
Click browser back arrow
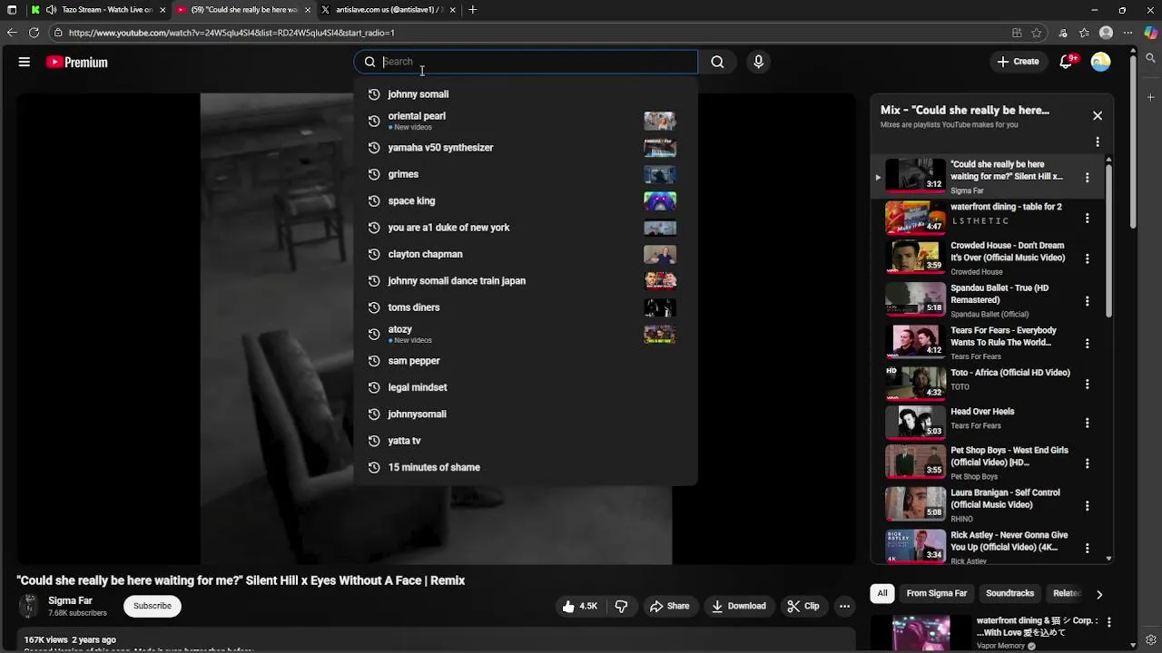12,33
